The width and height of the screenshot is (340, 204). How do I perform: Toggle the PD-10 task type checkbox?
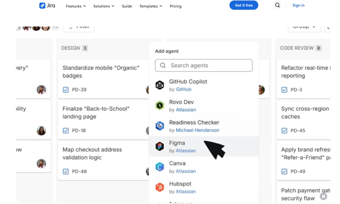coord(66,131)
